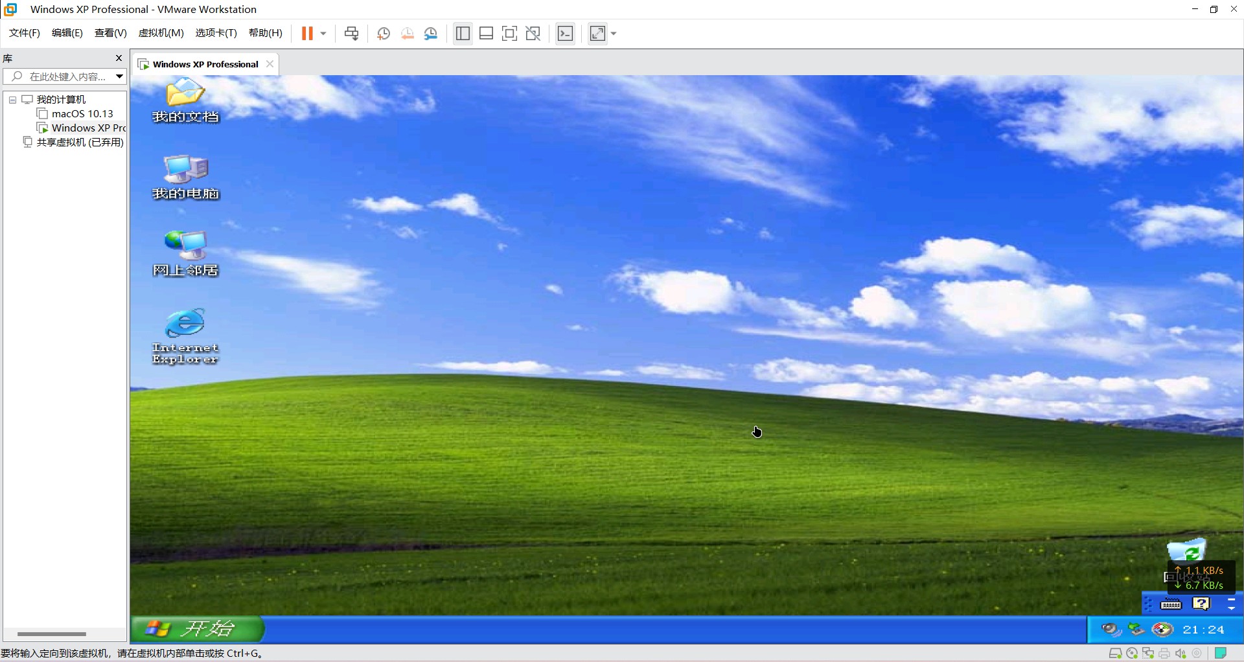
Task: Open the 文件(F) menu
Action: pyautogui.click(x=25, y=33)
